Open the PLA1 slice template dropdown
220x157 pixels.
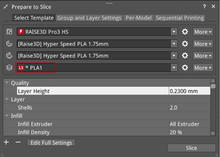[174, 68]
